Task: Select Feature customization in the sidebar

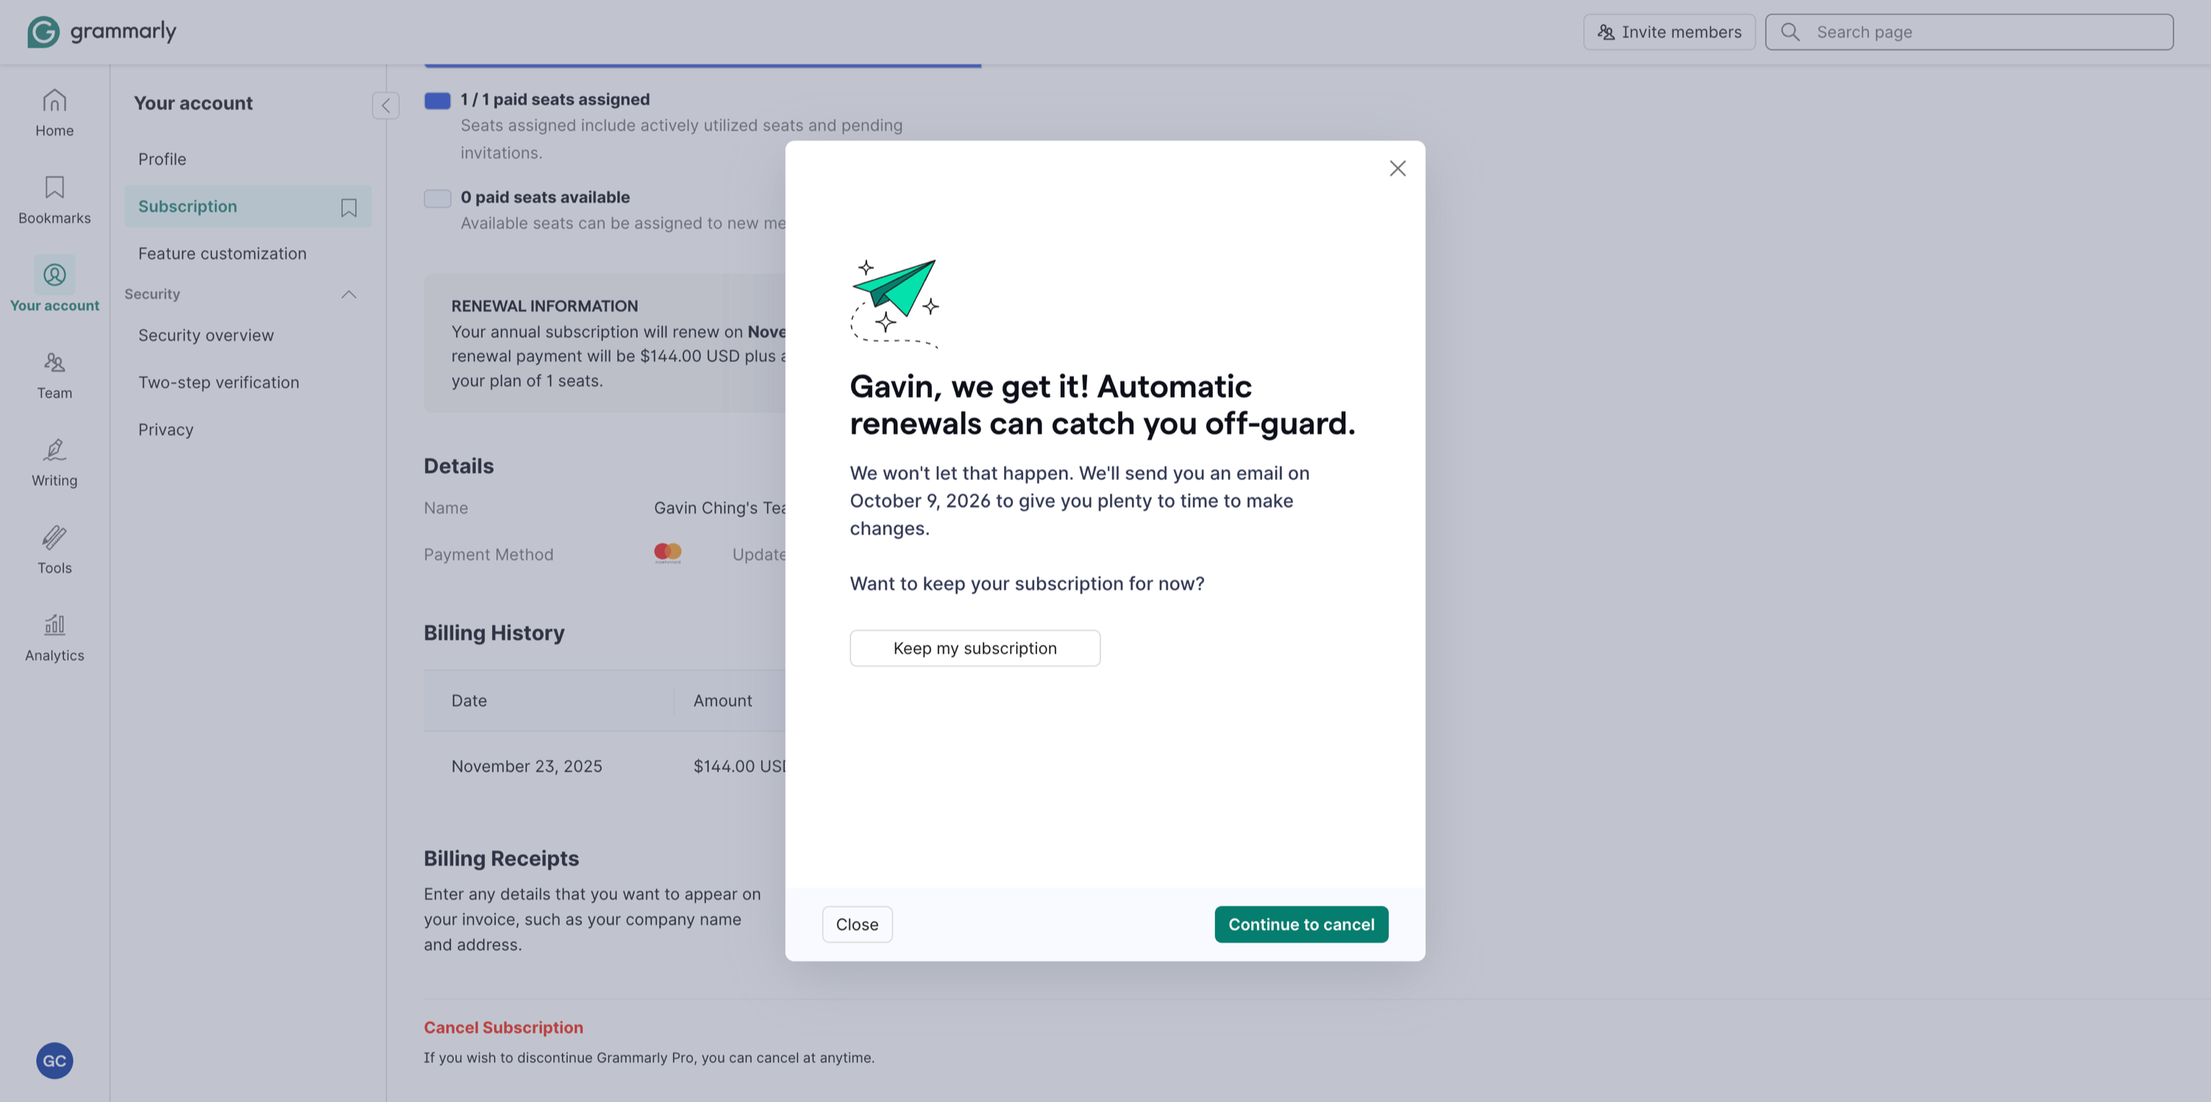Action: pyautogui.click(x=222, y=253)
